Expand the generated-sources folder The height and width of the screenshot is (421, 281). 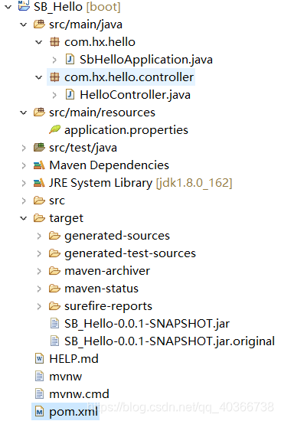[x=39, y=236]
